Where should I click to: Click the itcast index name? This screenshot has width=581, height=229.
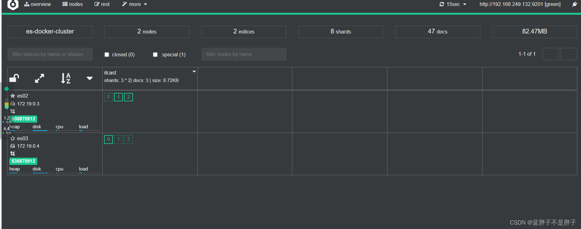[x=110, y=73]
